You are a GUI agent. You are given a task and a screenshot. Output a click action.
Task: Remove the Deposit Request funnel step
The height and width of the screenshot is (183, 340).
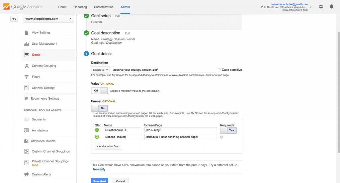tap(221, 137)
